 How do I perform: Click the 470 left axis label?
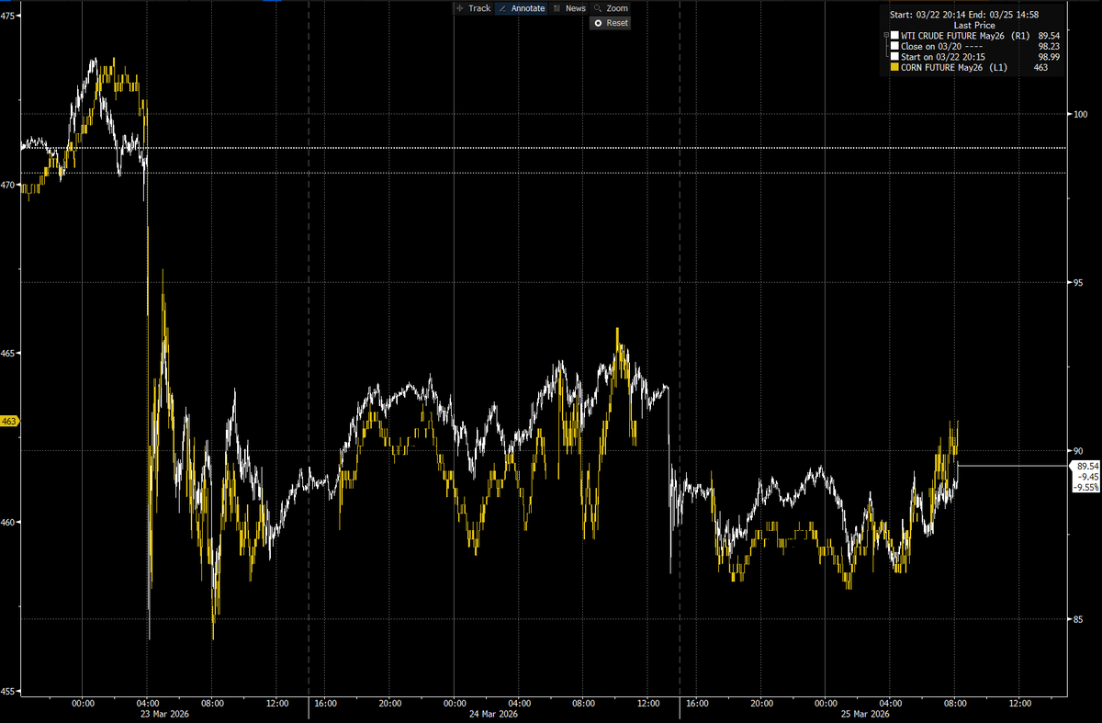coord(9,186)
